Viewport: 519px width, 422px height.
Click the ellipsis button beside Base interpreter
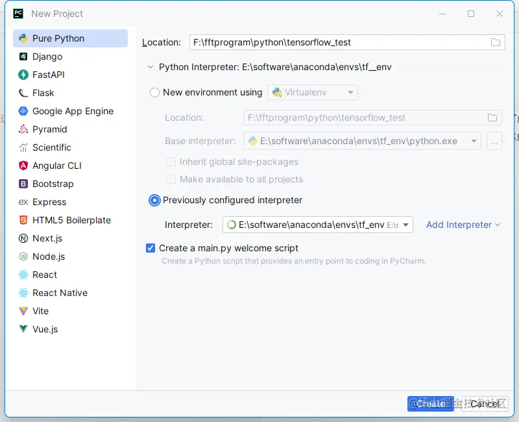(494, 142)
